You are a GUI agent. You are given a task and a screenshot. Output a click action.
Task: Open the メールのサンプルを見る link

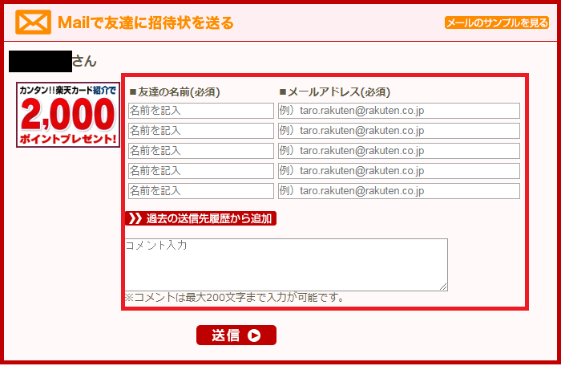pos(497,22)
